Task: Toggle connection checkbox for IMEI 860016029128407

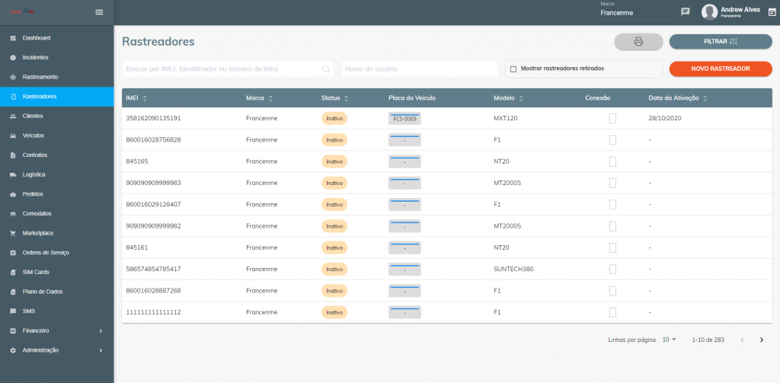Action: [612, 204]
